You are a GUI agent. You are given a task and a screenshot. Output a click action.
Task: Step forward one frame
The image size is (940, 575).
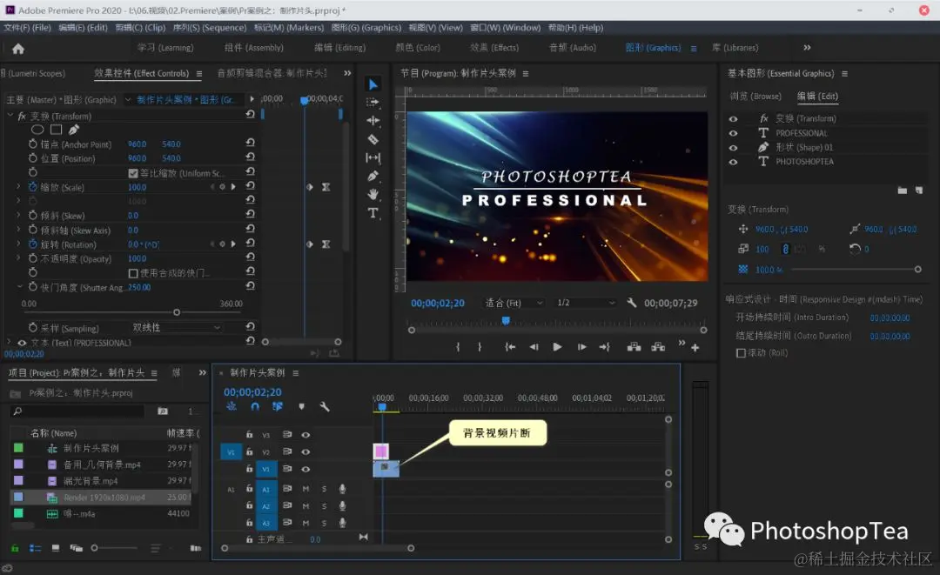pyautogui.click(x=581, y=347)
